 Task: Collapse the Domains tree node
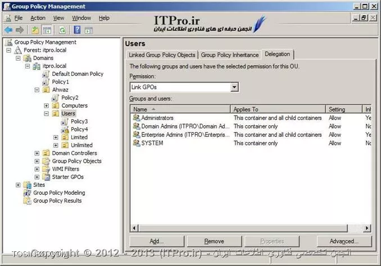[x=18, y=58]
